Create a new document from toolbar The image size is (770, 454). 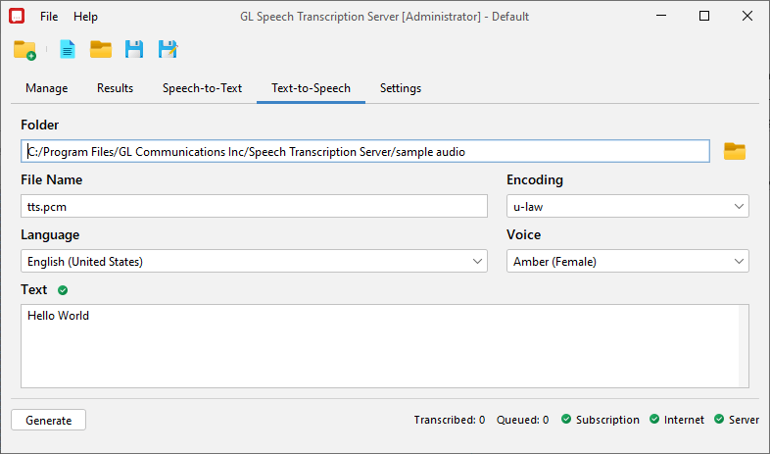coord(68,50)
